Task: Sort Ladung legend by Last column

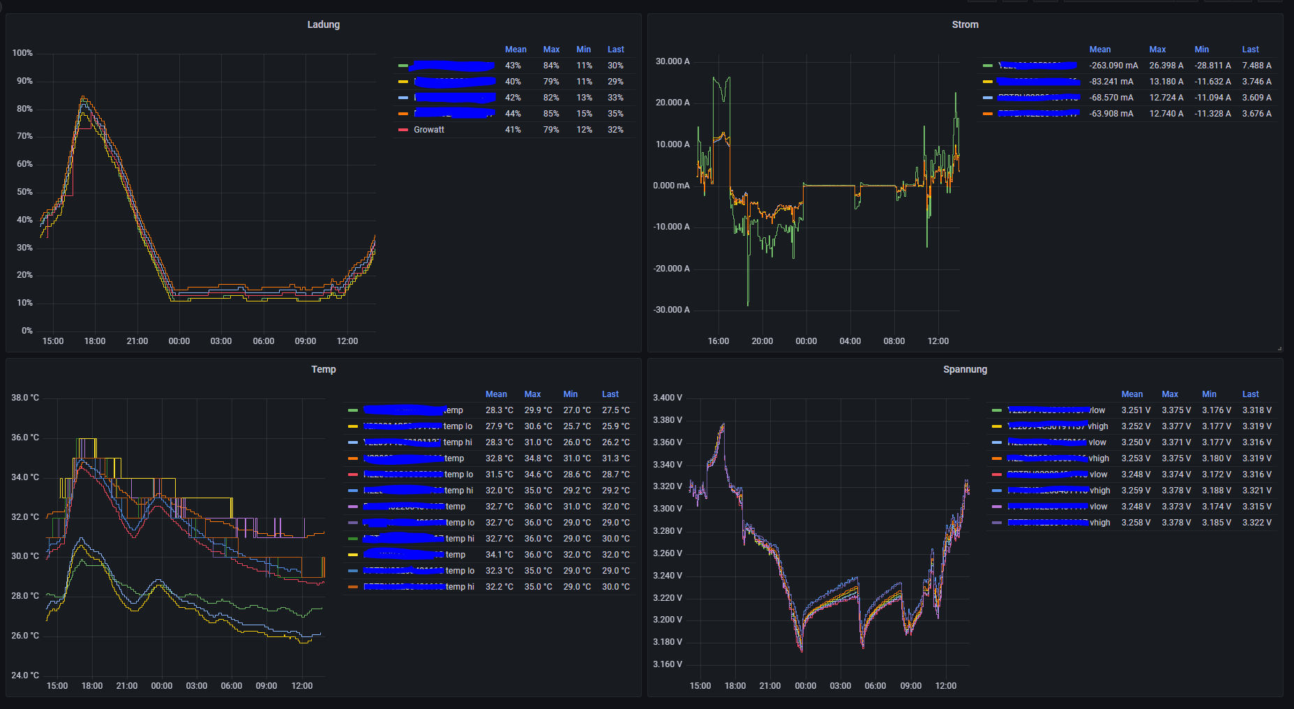Action: (615, 50)
